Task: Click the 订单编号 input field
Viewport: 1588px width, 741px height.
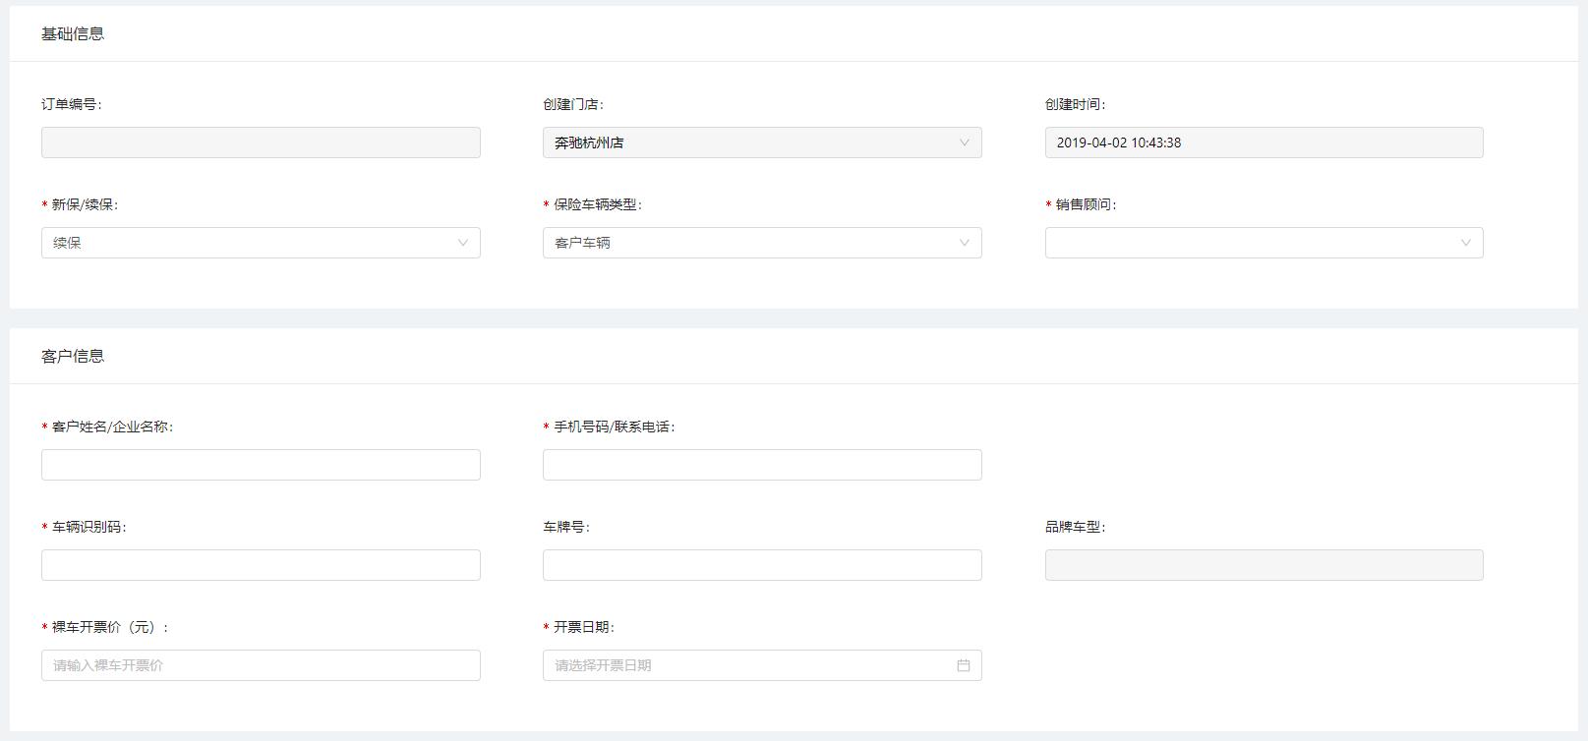Action: pos(261,142)
